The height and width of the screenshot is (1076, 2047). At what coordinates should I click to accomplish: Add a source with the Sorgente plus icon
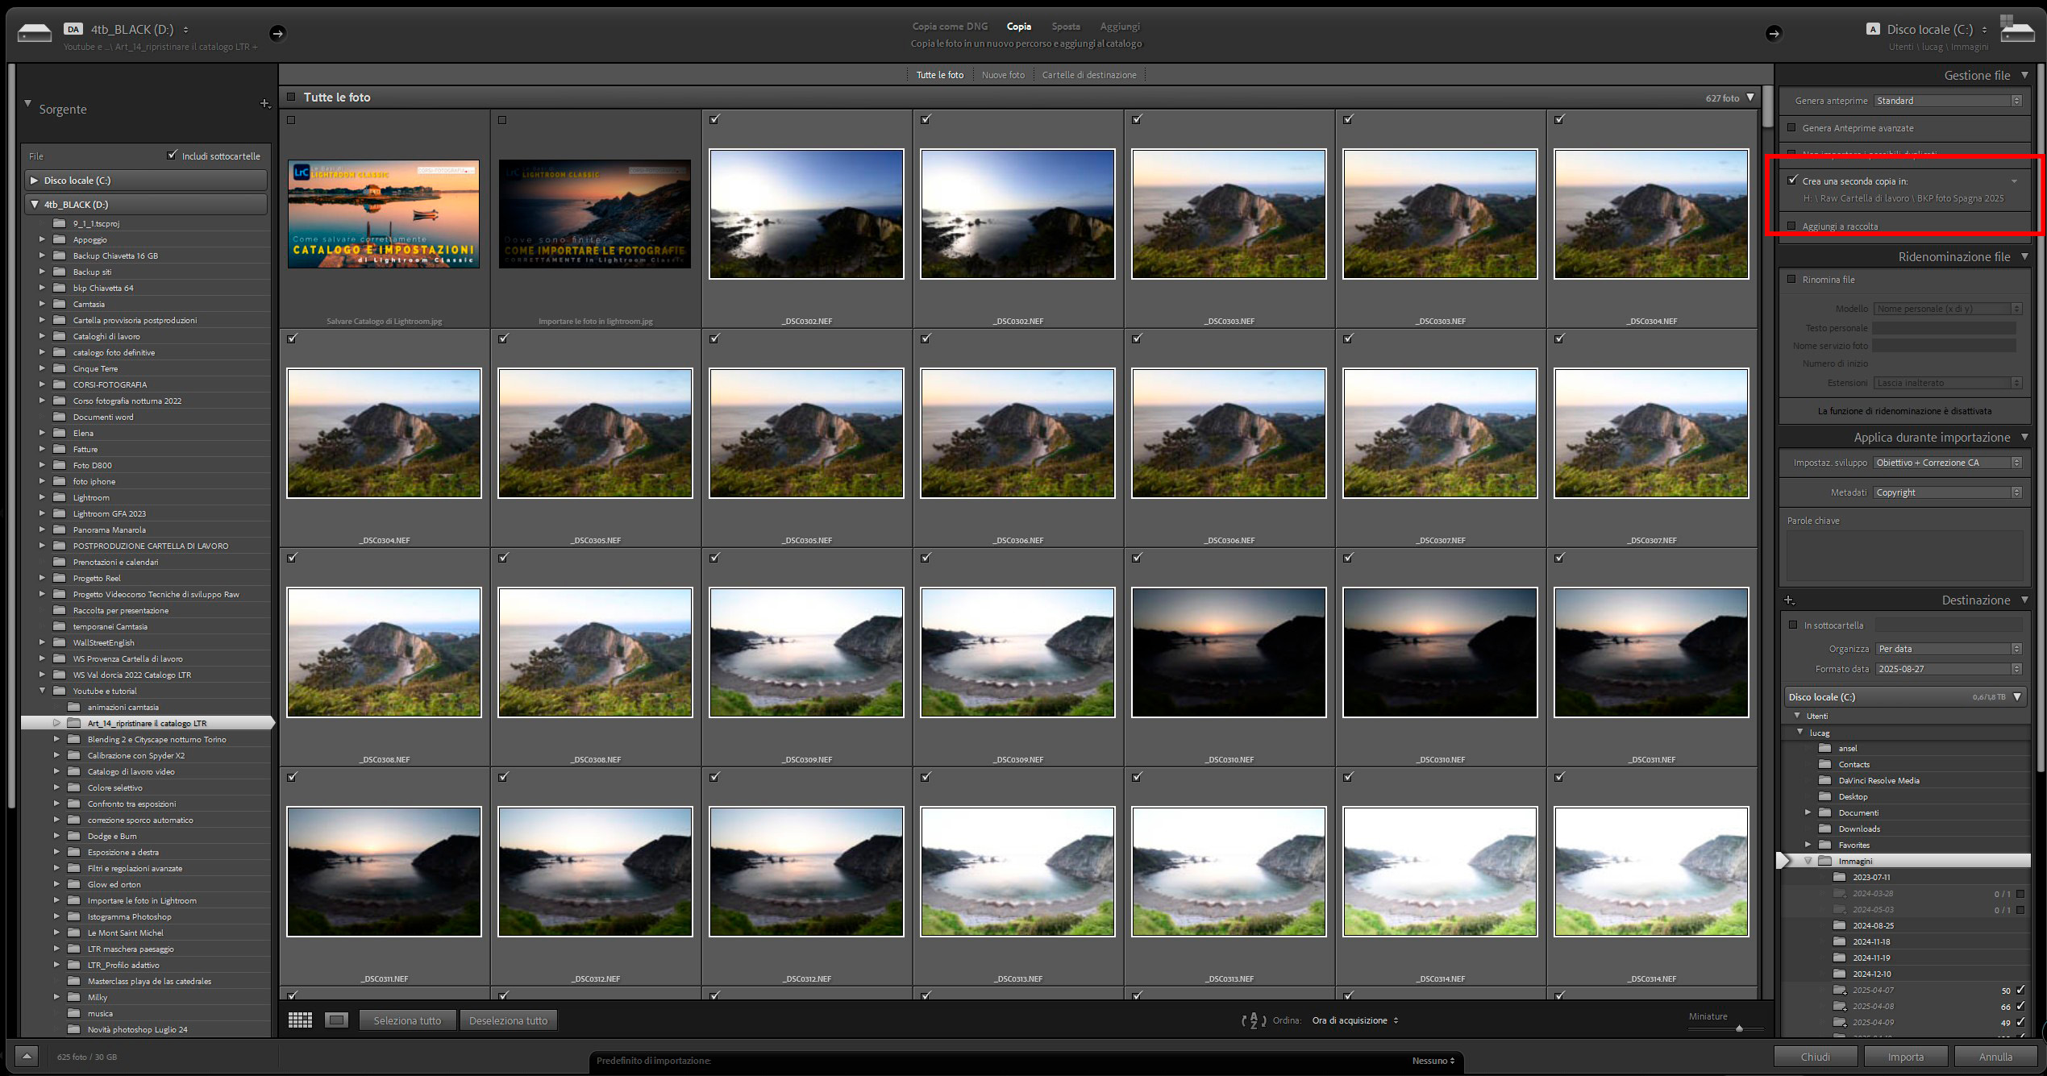(264, 103)
